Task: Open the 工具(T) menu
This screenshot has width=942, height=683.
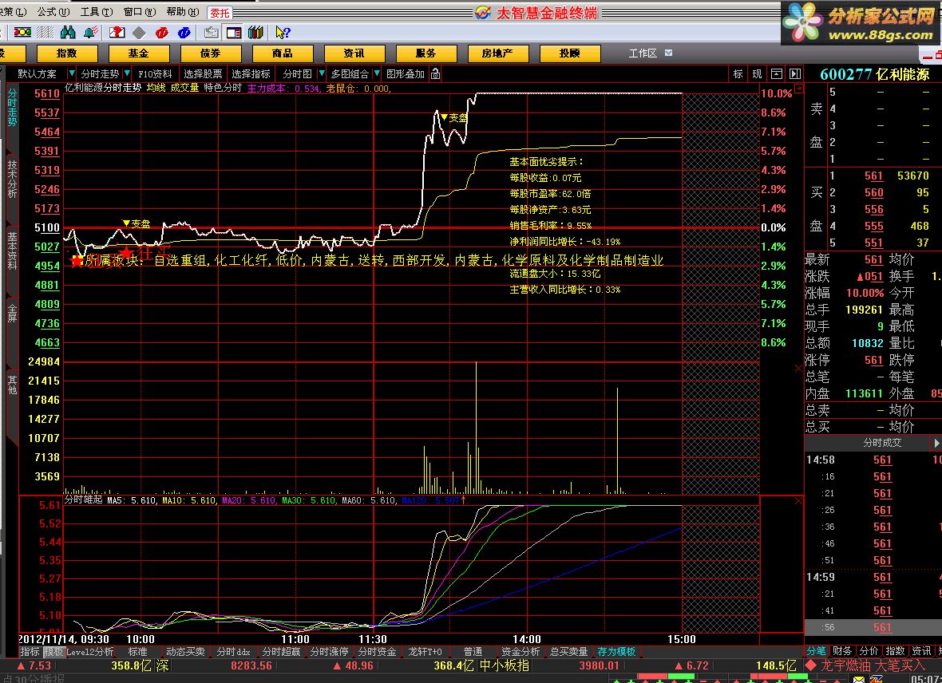Action: point(96,11)
